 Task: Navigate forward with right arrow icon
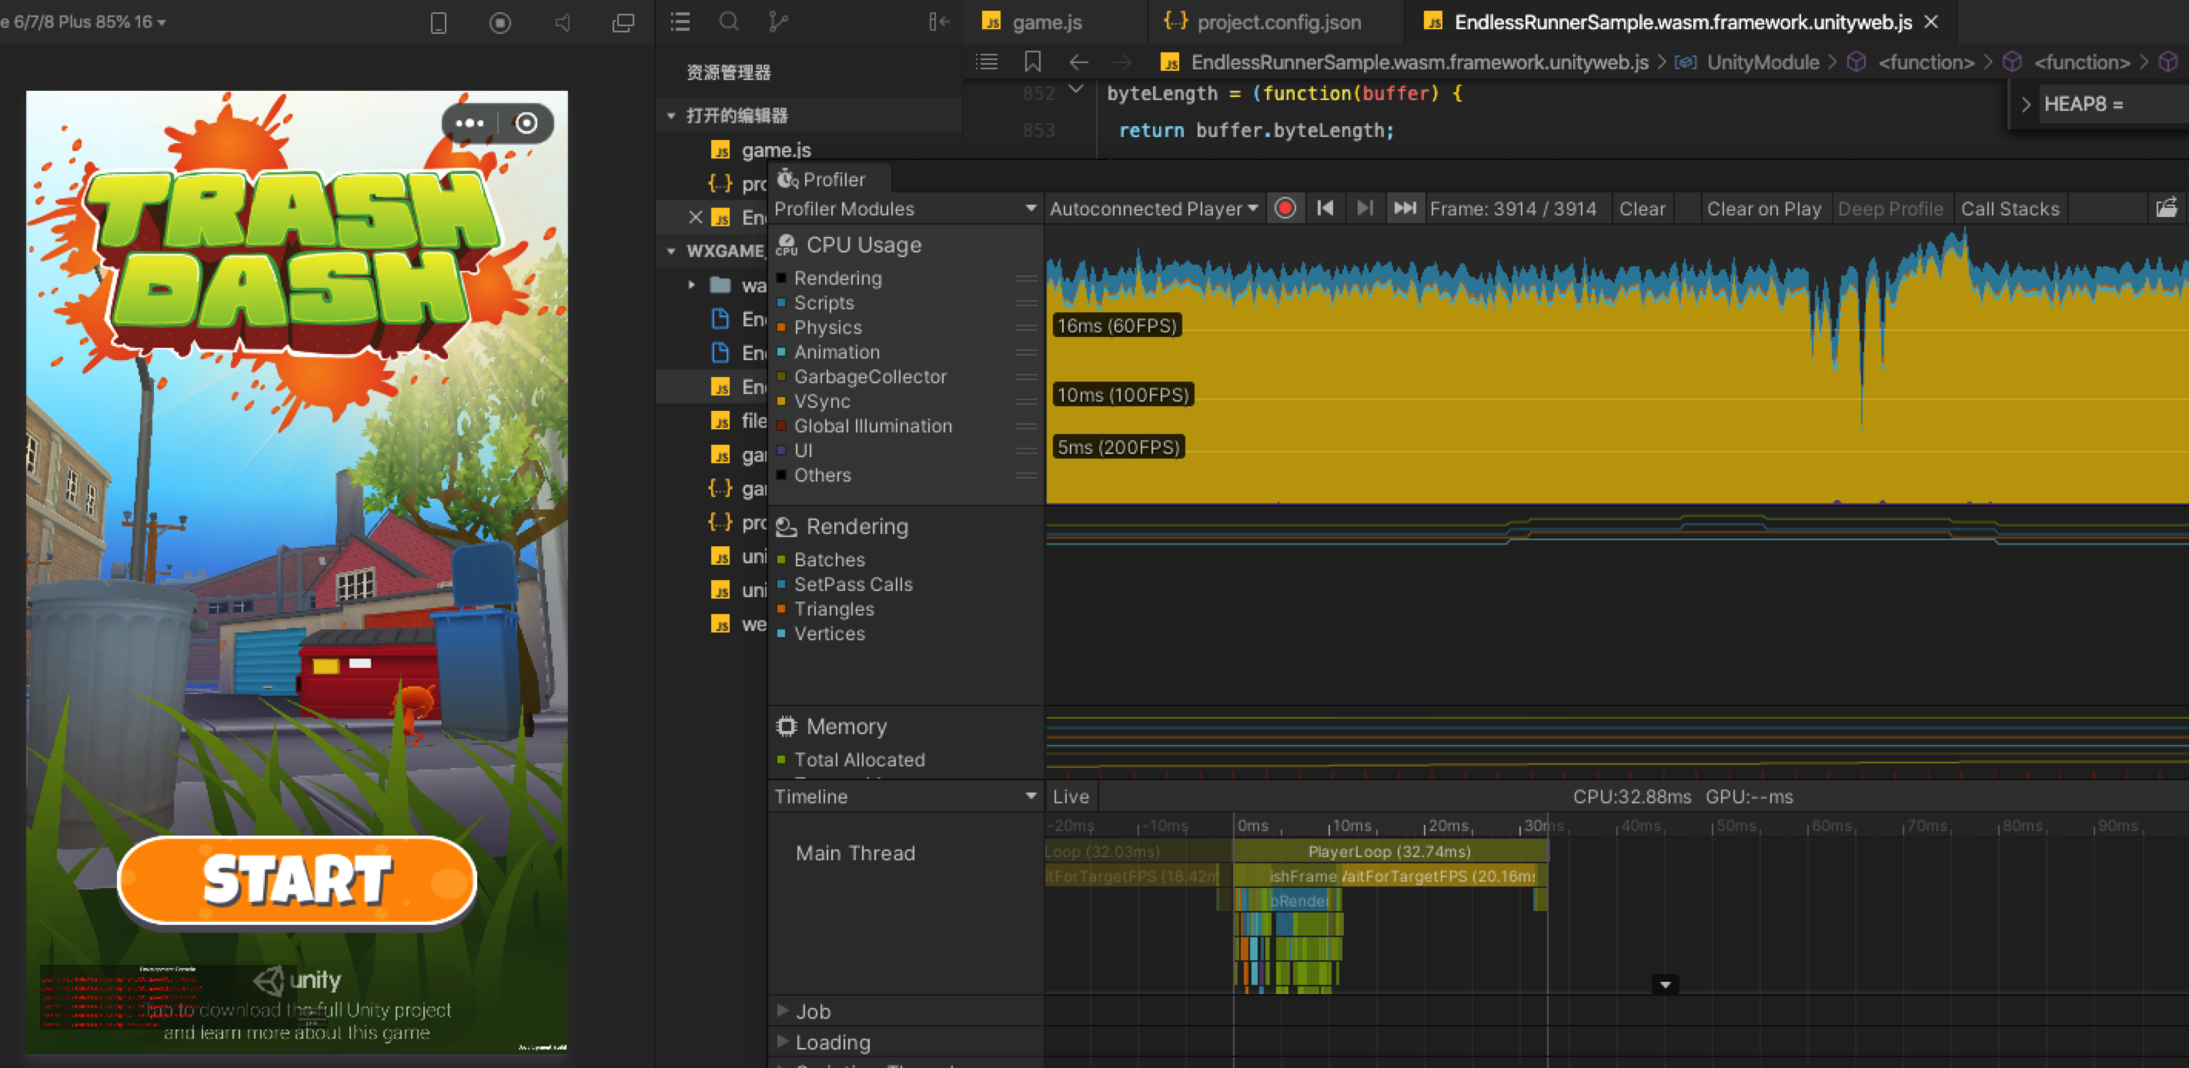pyautogui.click(x=1122, y=62)
